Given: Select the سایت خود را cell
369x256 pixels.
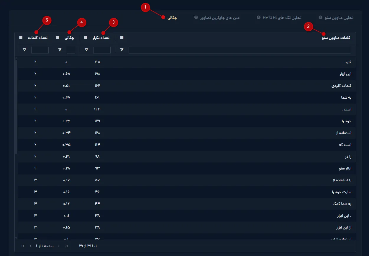Looking at the screenshot, I should pos(342,192).
